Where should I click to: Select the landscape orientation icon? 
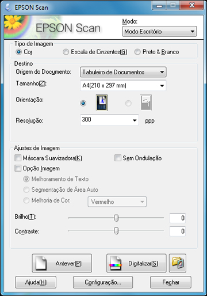tap(146, 103)
